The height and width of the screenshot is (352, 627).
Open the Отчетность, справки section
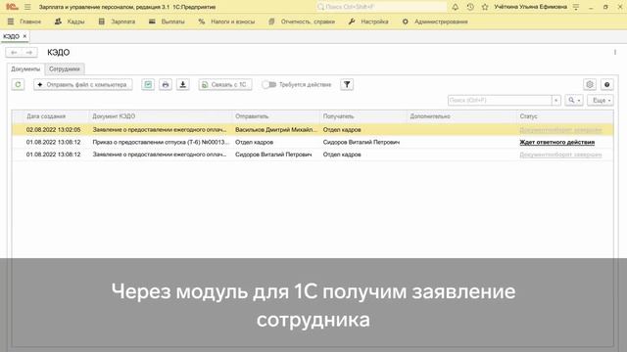tap(302, 22)
